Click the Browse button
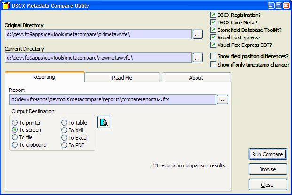This screenshot has width=292, height=195. (x=268, y=169)
